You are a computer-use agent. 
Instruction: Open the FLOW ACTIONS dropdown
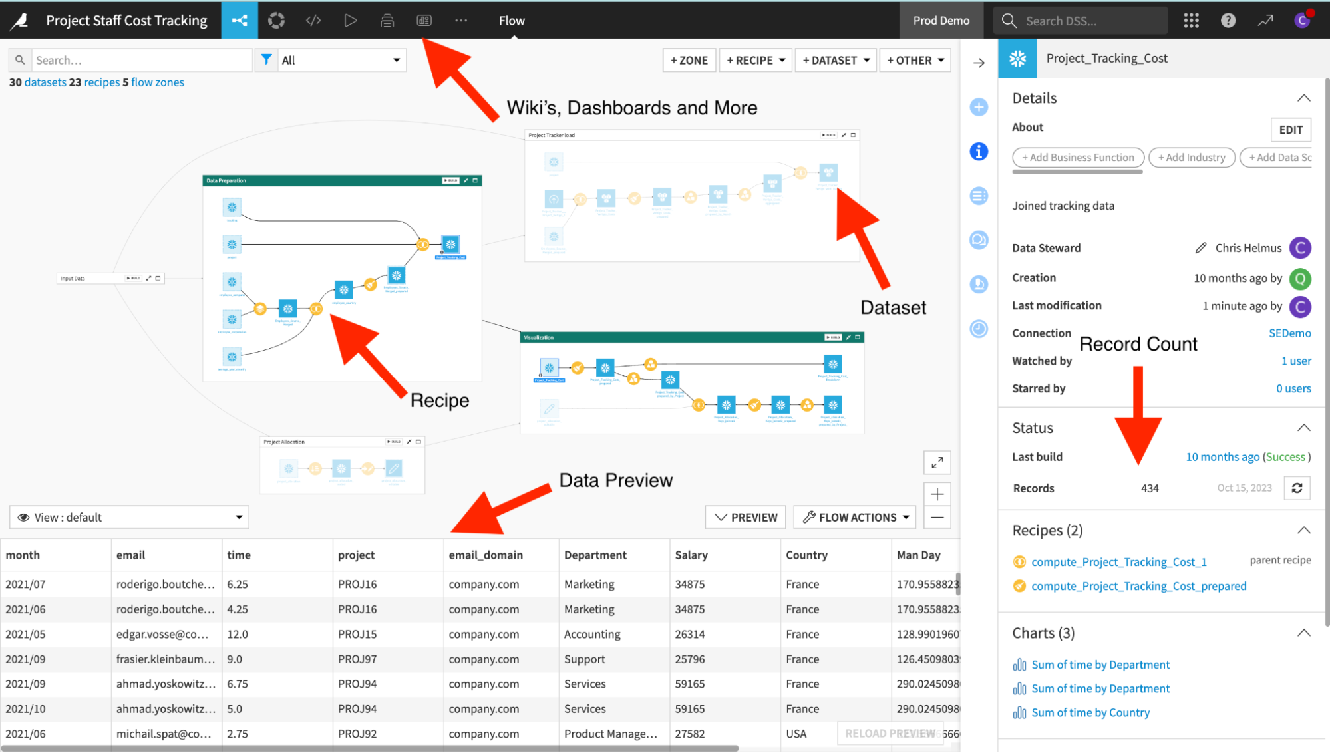pyautogui.click(x=854, y=517)
